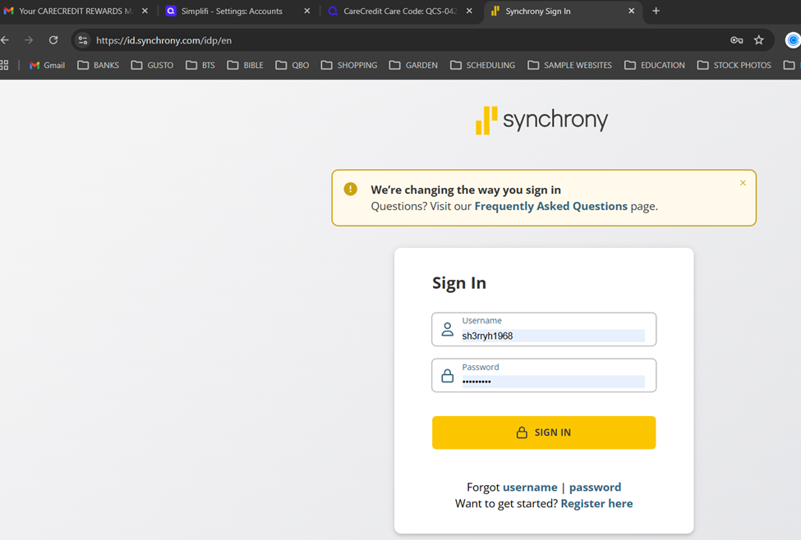Image resolution: width=801 pixels, height=540 pixels.
Task: Open the Register here link
Action: click(x=596, y=504)
